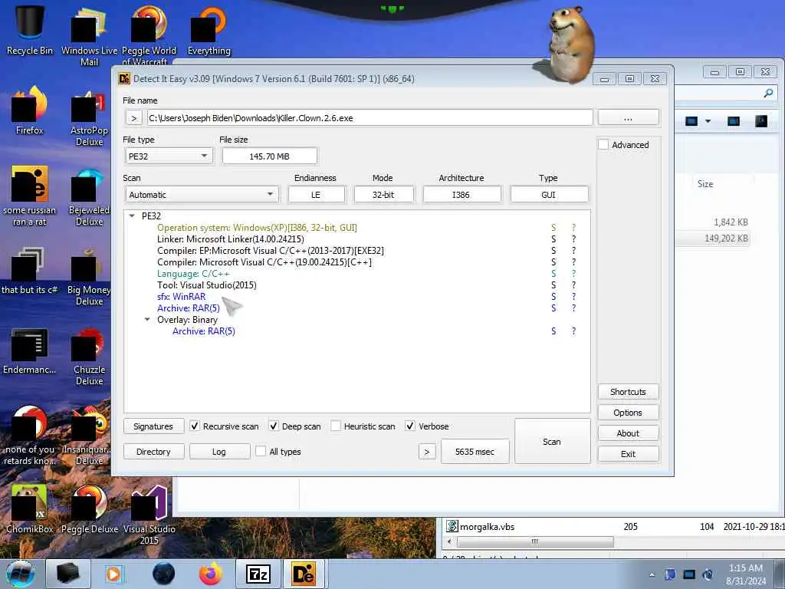Click scrollbar left arrow in 7-Zip window
Viewport: 785px width, 589px height.
[449, 541]
